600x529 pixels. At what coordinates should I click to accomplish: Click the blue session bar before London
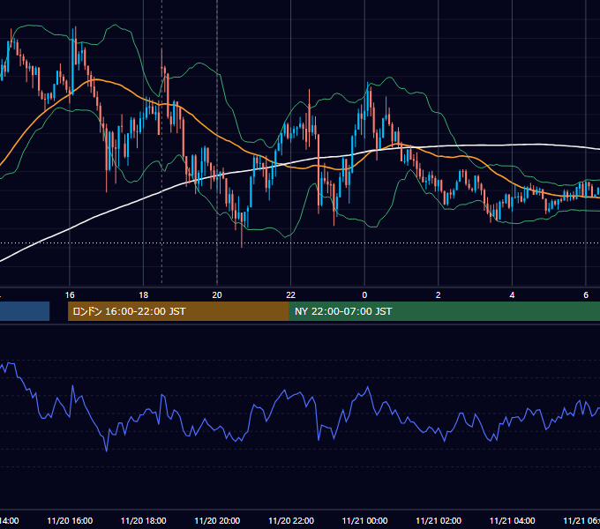(x=25, y=311)
